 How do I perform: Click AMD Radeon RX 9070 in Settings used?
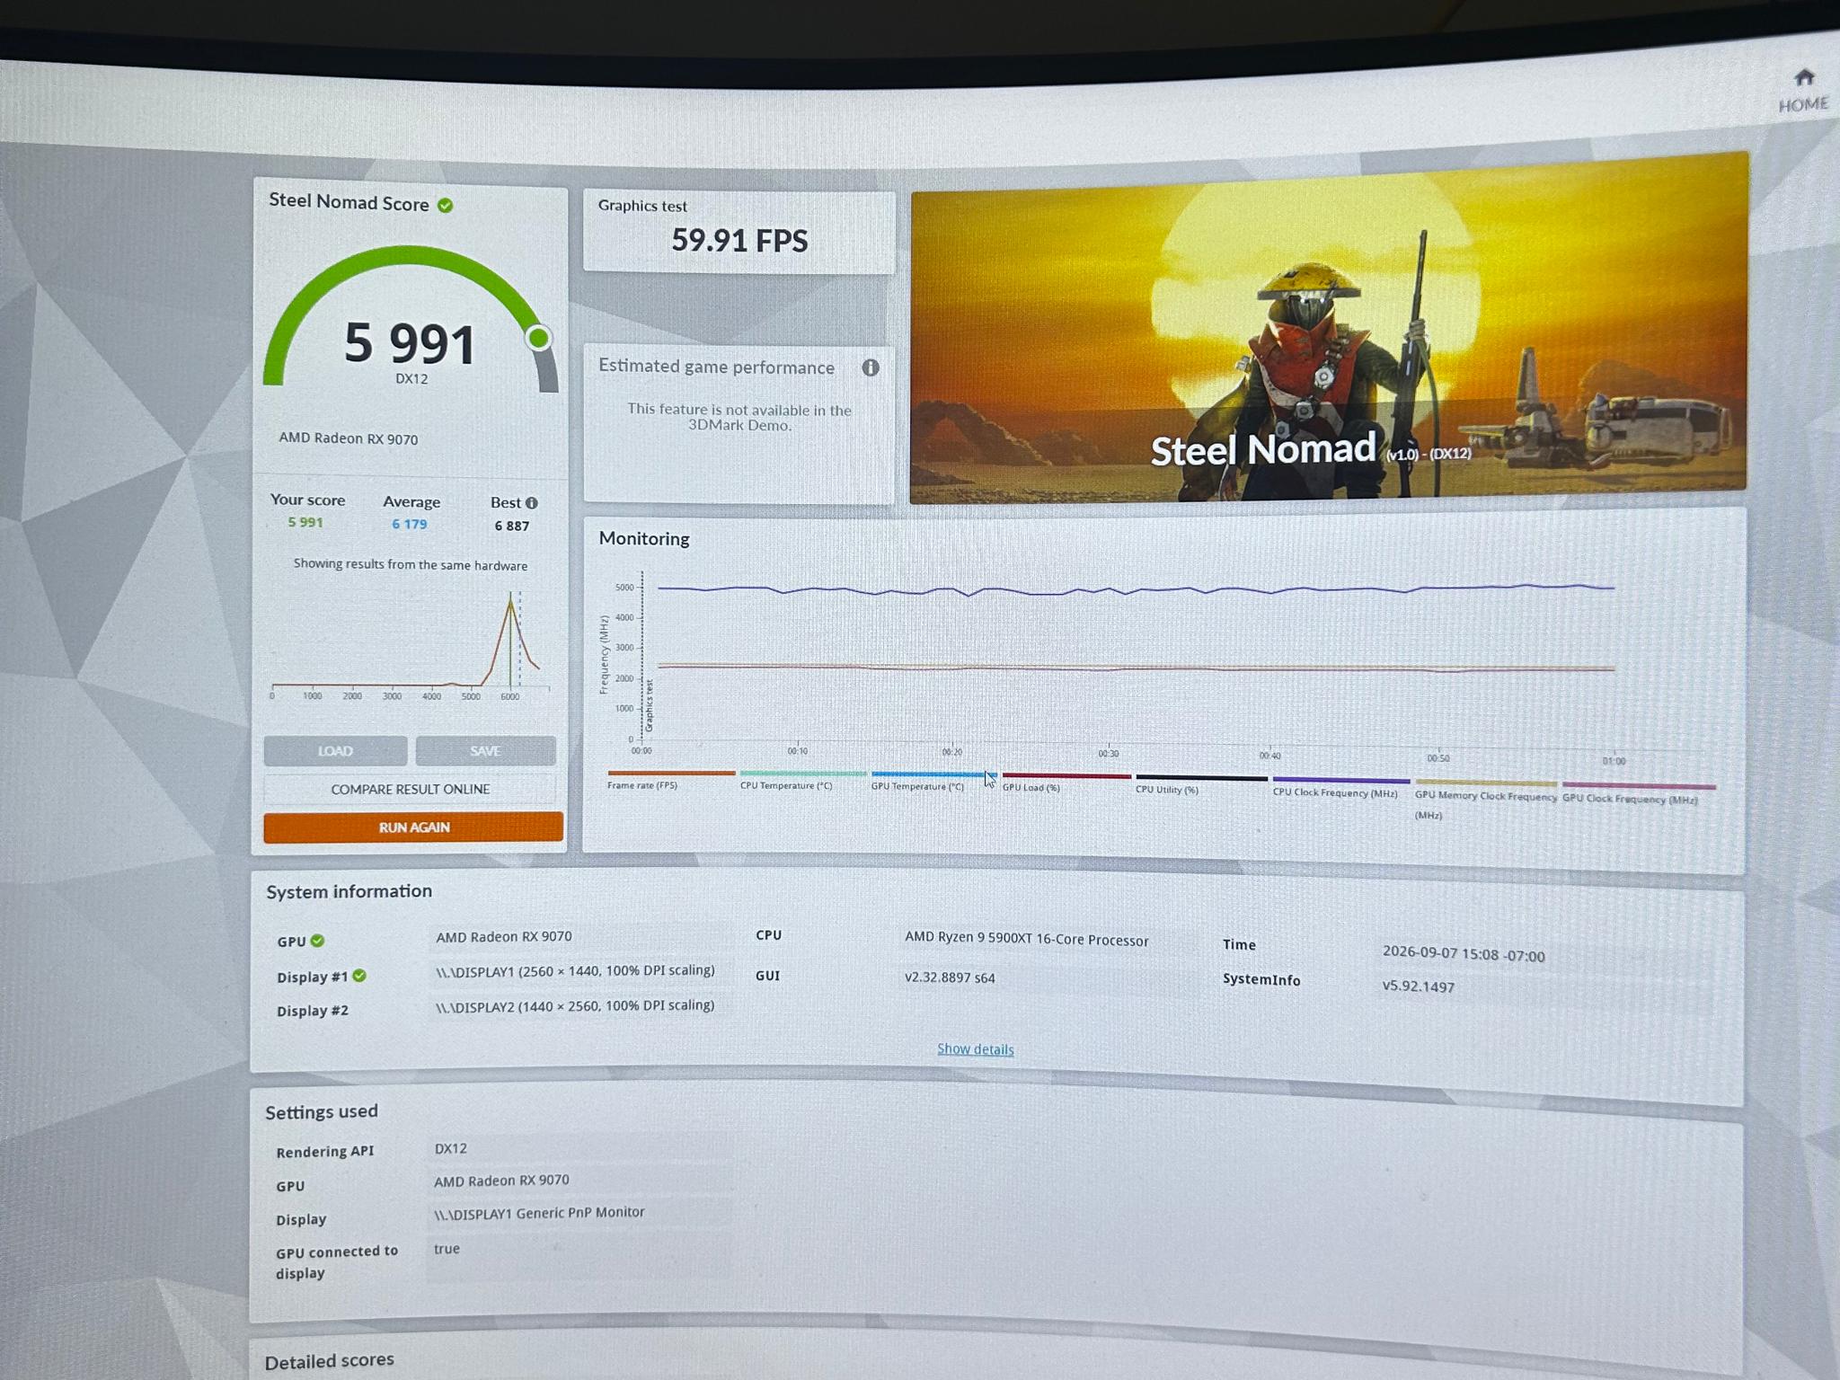[x=501, y=1181]
